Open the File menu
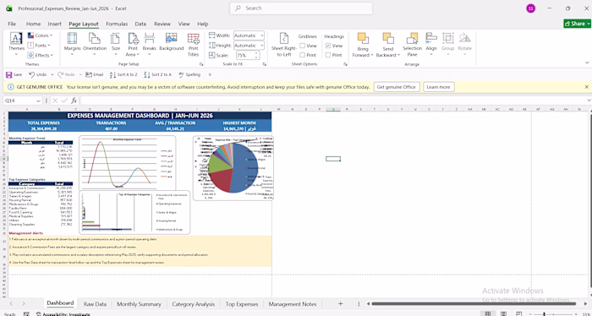The width and height of the screenshot is (592, 316). click(x=12, y=24)
